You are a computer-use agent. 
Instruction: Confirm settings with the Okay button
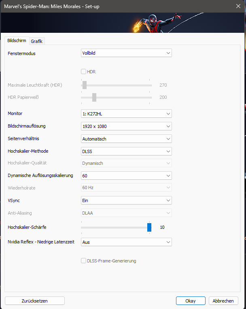pyautogui.click(x=191, y=301)
